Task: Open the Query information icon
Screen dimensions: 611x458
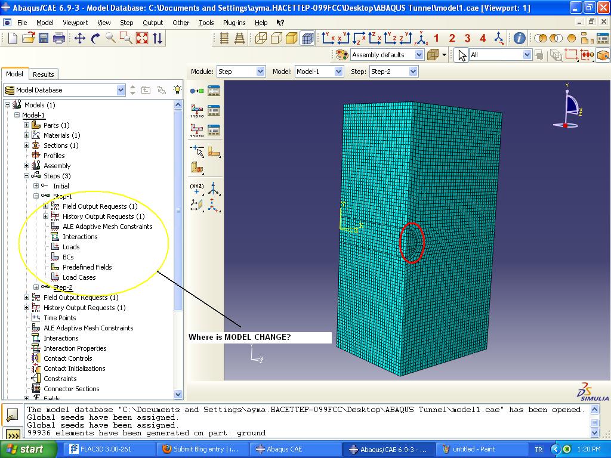Action: pyautogui.click(x=519, y=38)
